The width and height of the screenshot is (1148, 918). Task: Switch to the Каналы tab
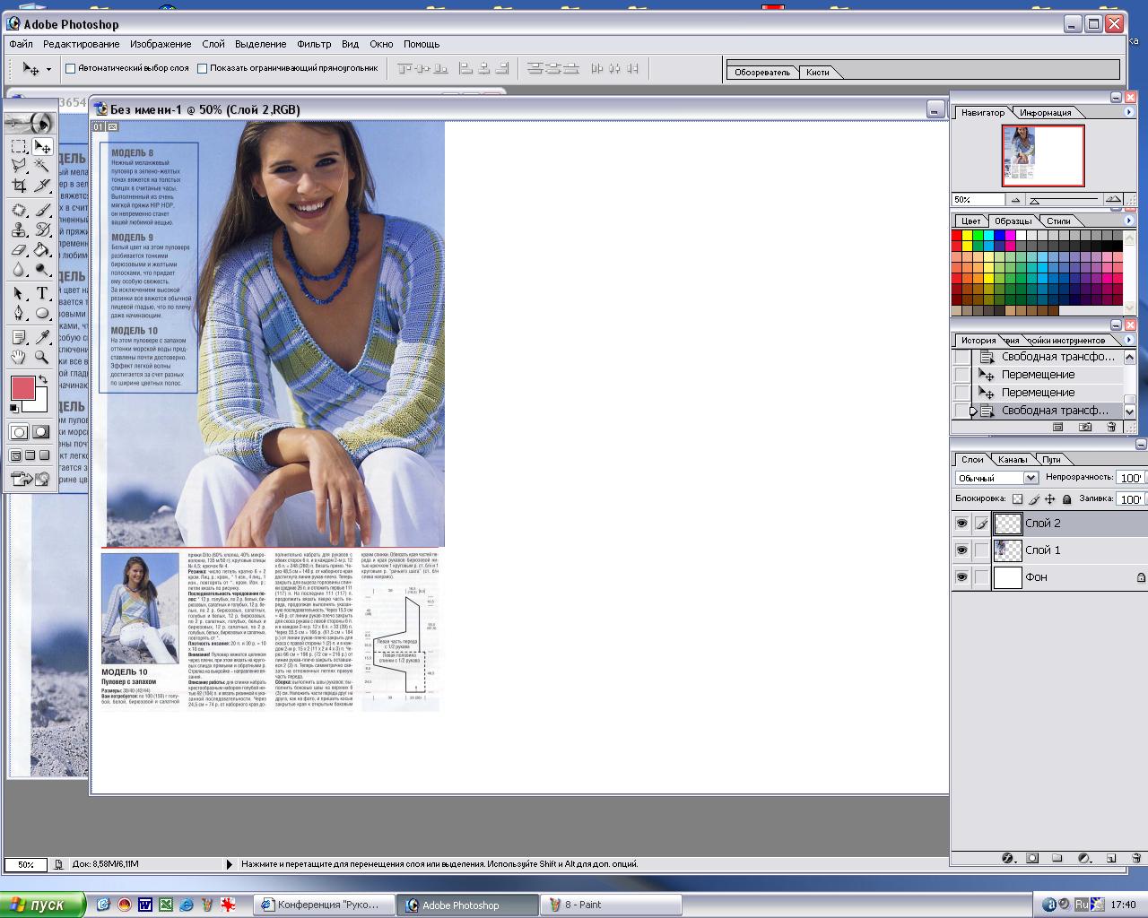[x=1013, y=459]
